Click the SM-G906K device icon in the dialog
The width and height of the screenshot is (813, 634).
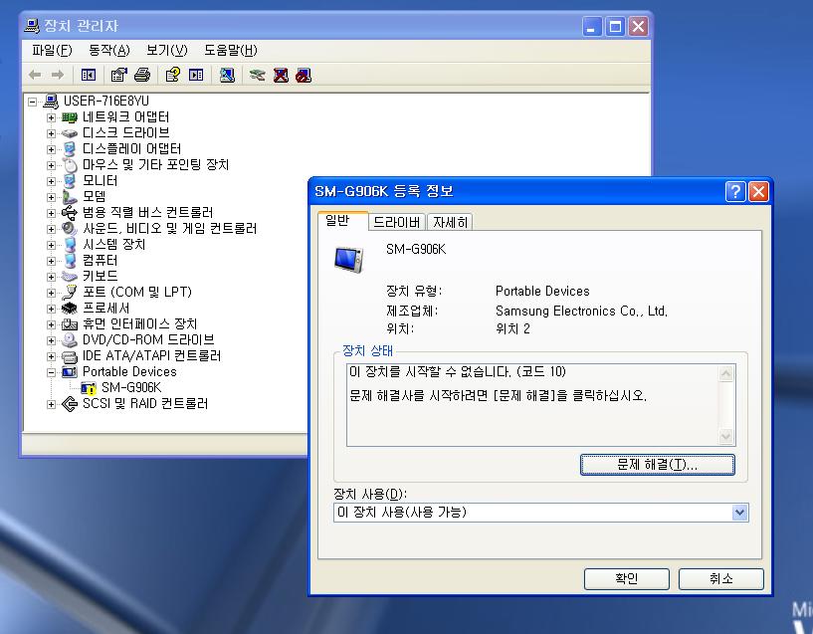coord(349,259)
